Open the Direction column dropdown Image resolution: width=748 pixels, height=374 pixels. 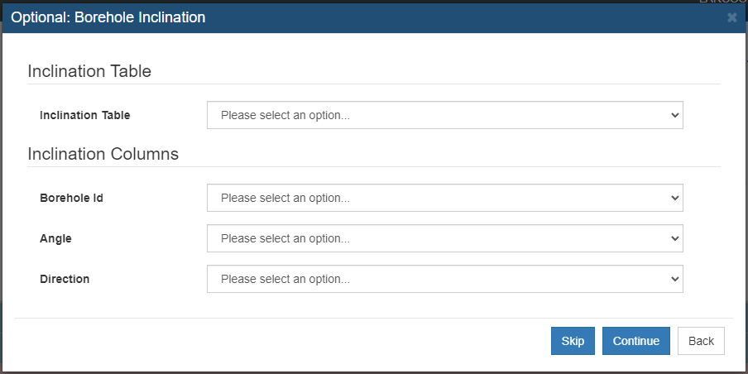point(444,279)
